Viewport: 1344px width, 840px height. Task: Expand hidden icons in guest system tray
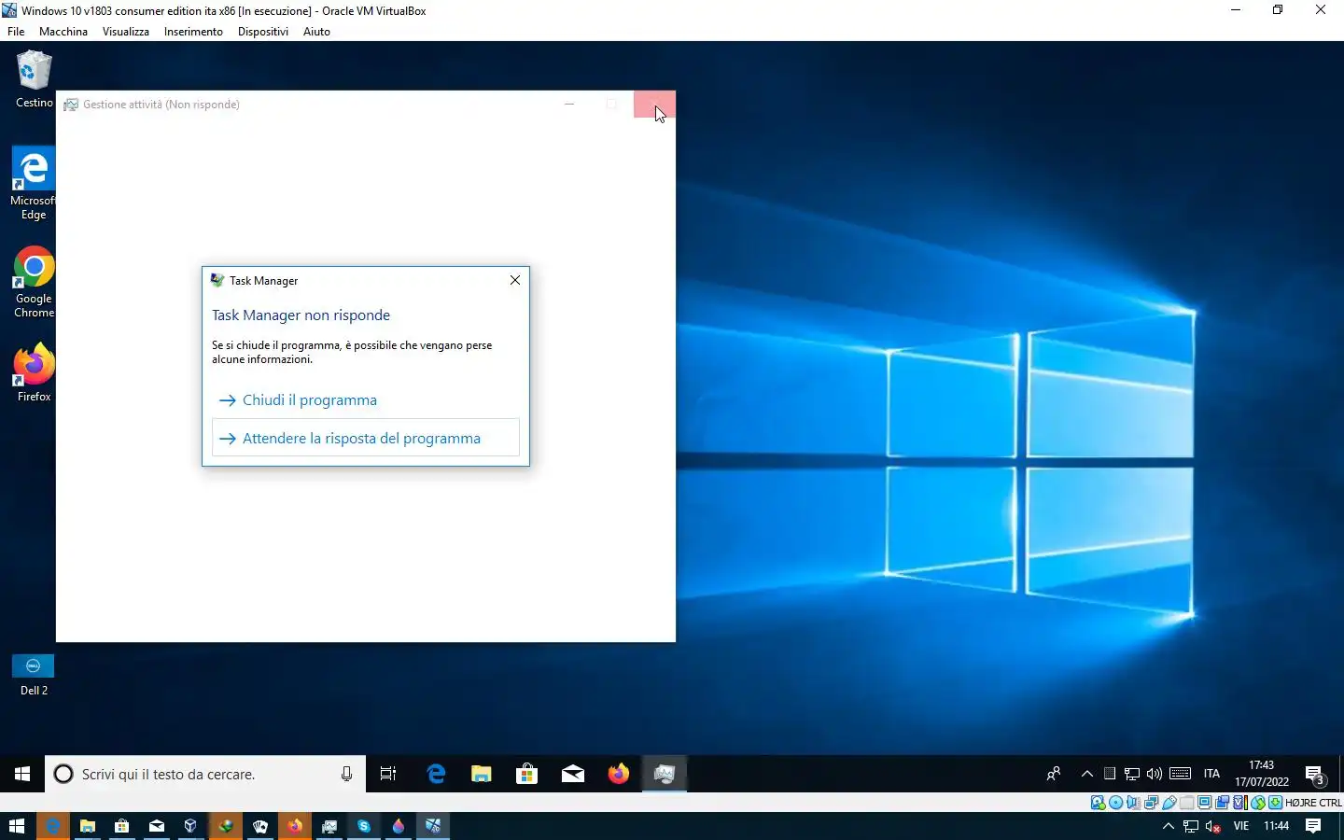[1086, 774]
